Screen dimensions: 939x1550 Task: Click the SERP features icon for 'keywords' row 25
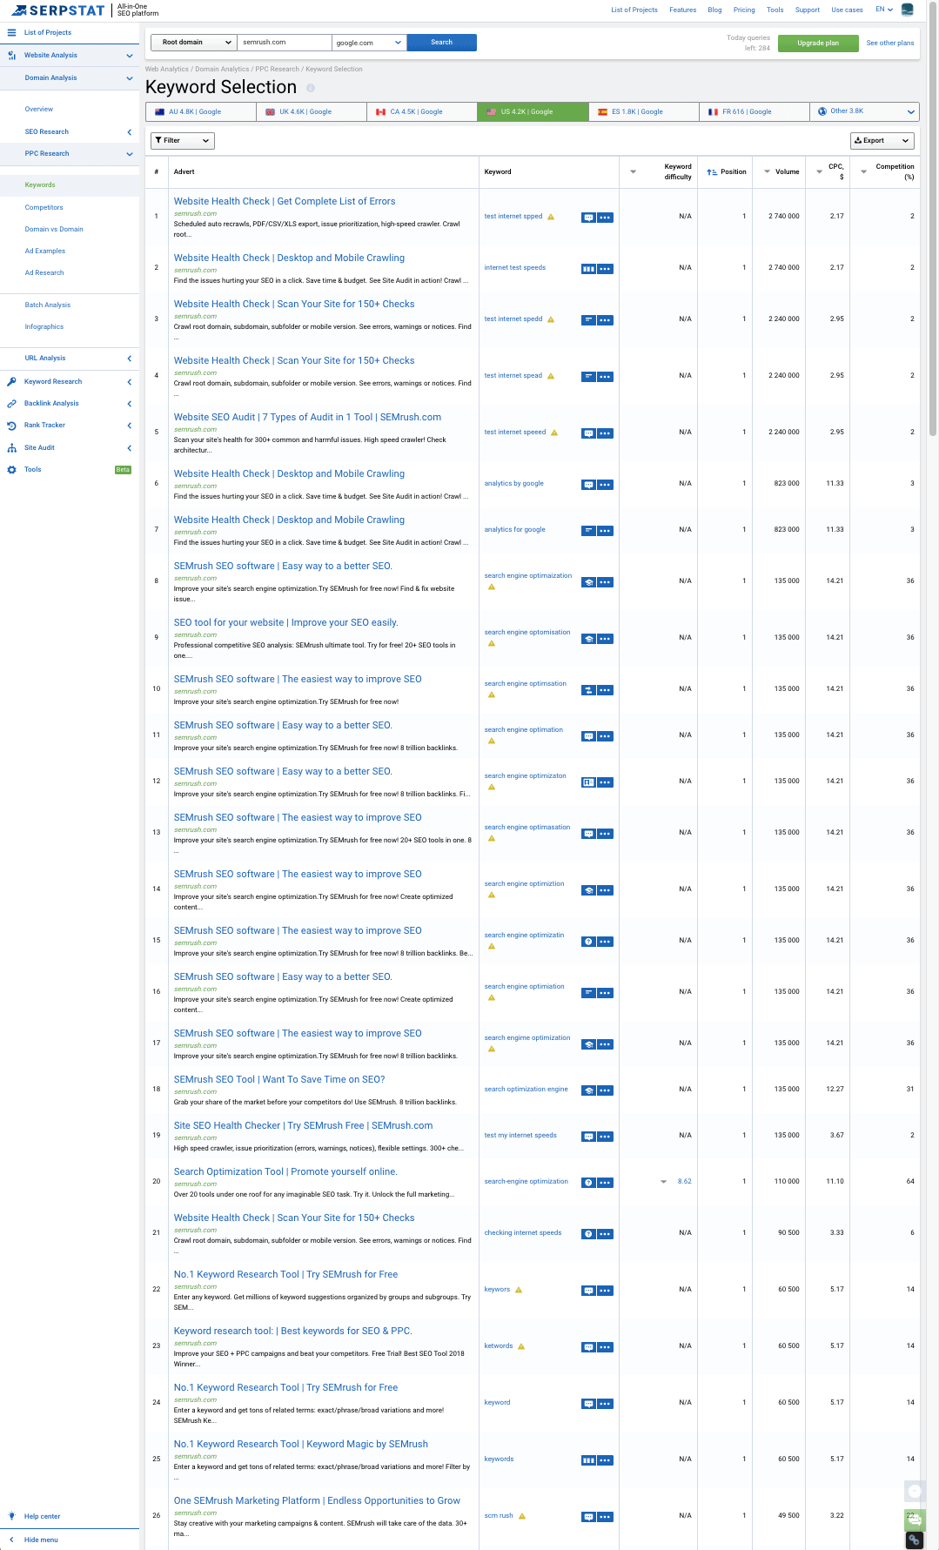pyautogui.click(x=588, y=1460)
